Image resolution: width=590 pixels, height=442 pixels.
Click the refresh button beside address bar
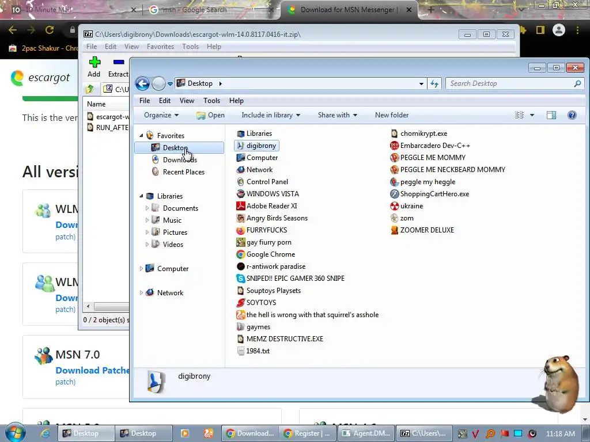point(434,83)
